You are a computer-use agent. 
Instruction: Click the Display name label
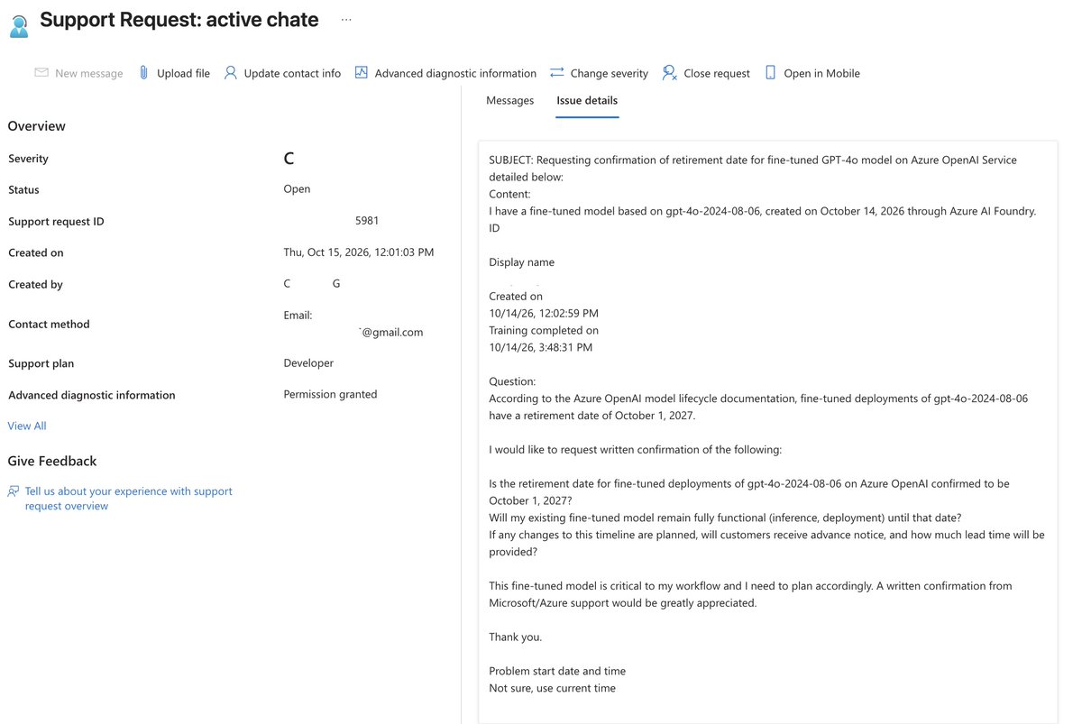point(522,262)
